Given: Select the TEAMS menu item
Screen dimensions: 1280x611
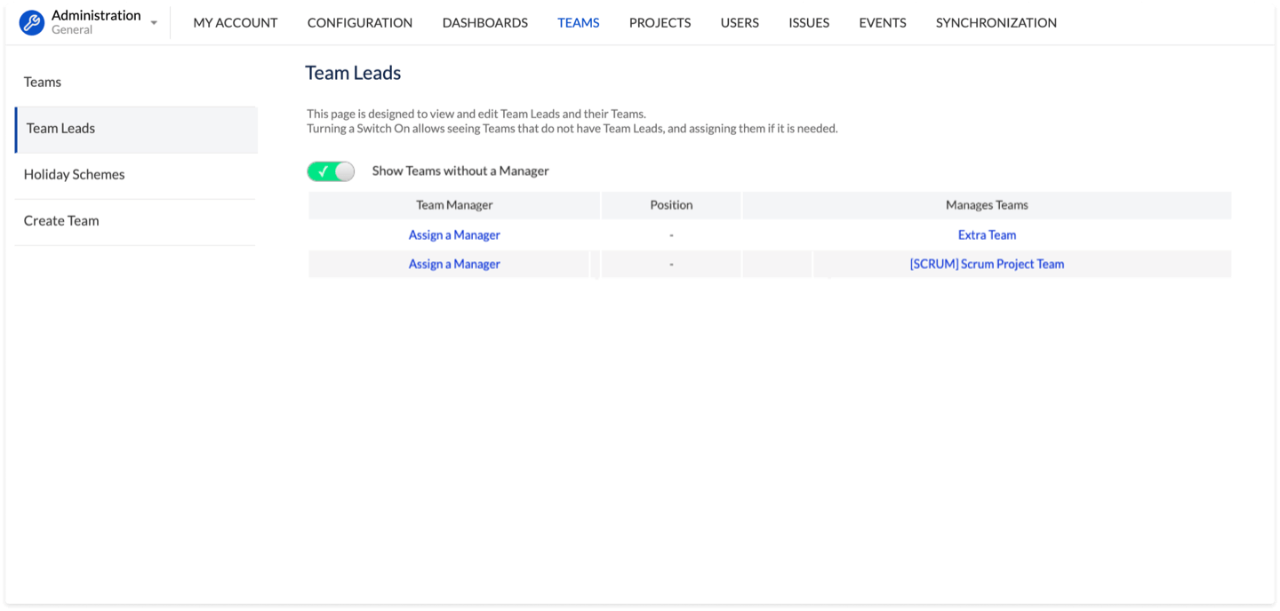Looking at the screenshot, I should tap(579, 23).
